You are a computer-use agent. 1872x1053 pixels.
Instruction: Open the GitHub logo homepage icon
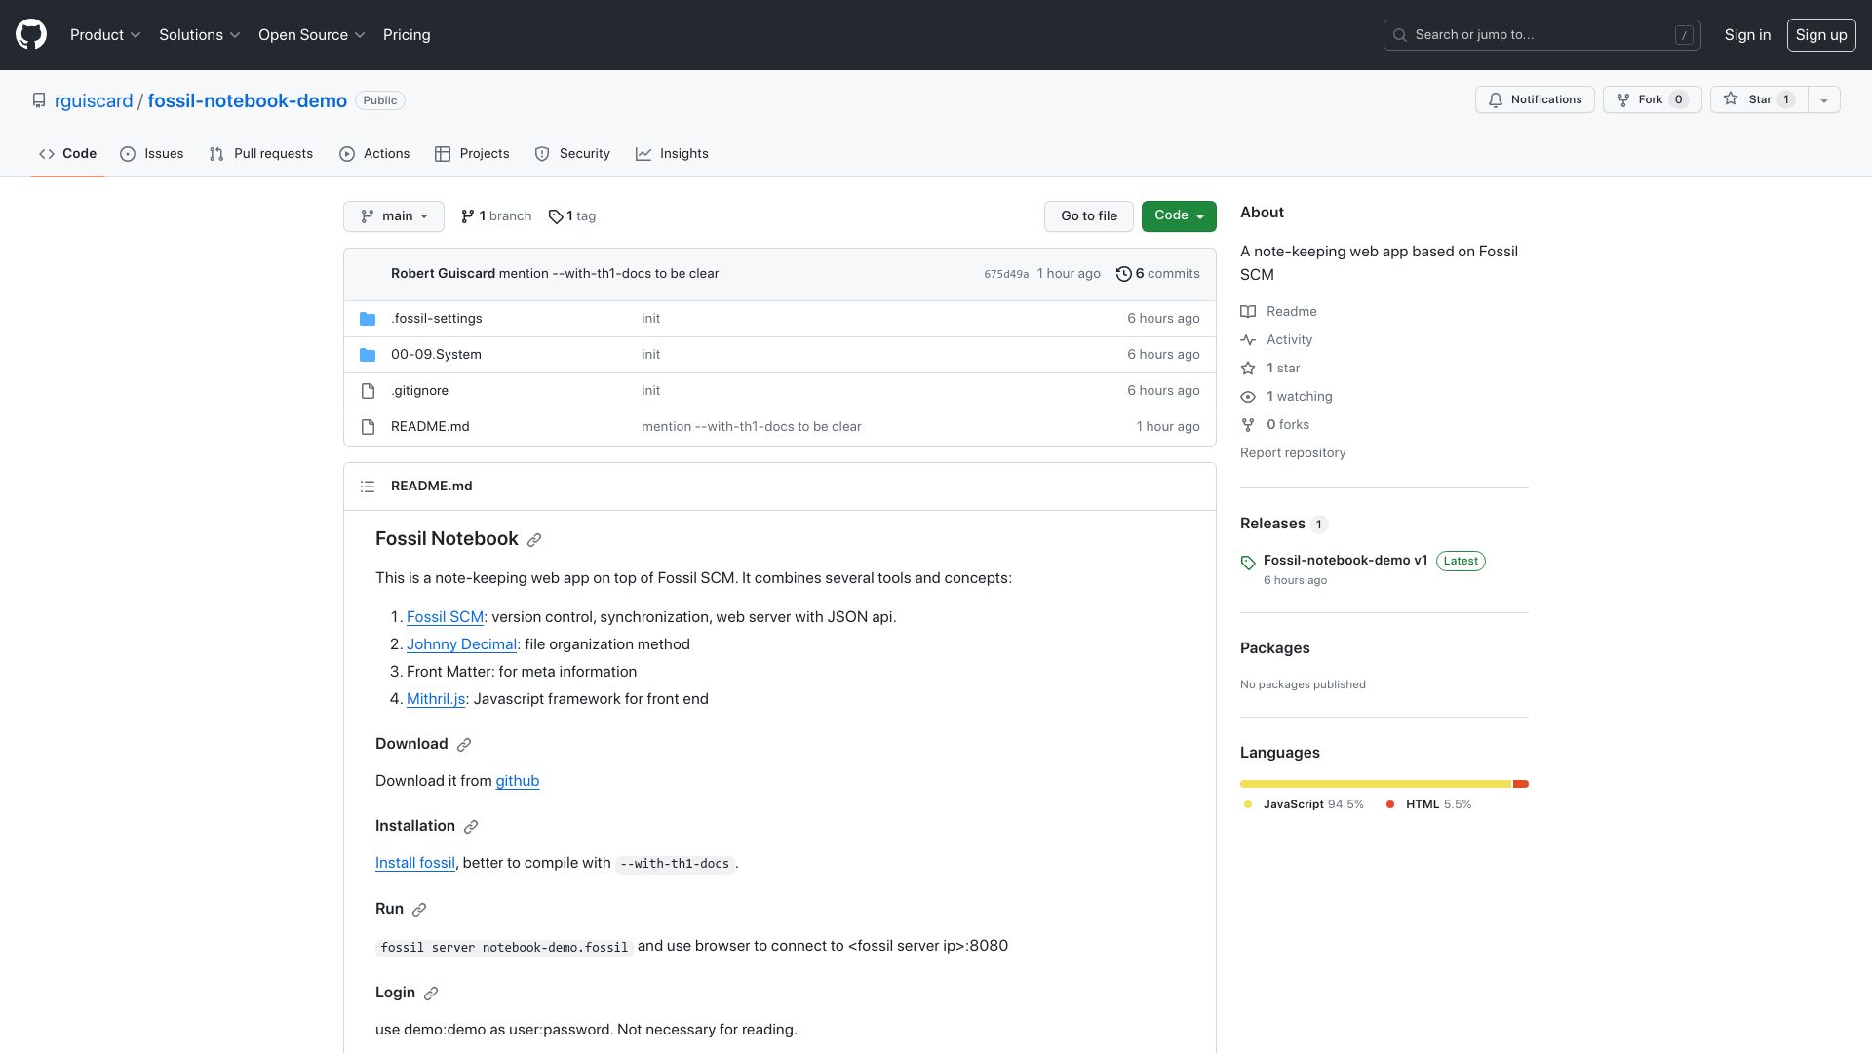(x=31, y=35)
